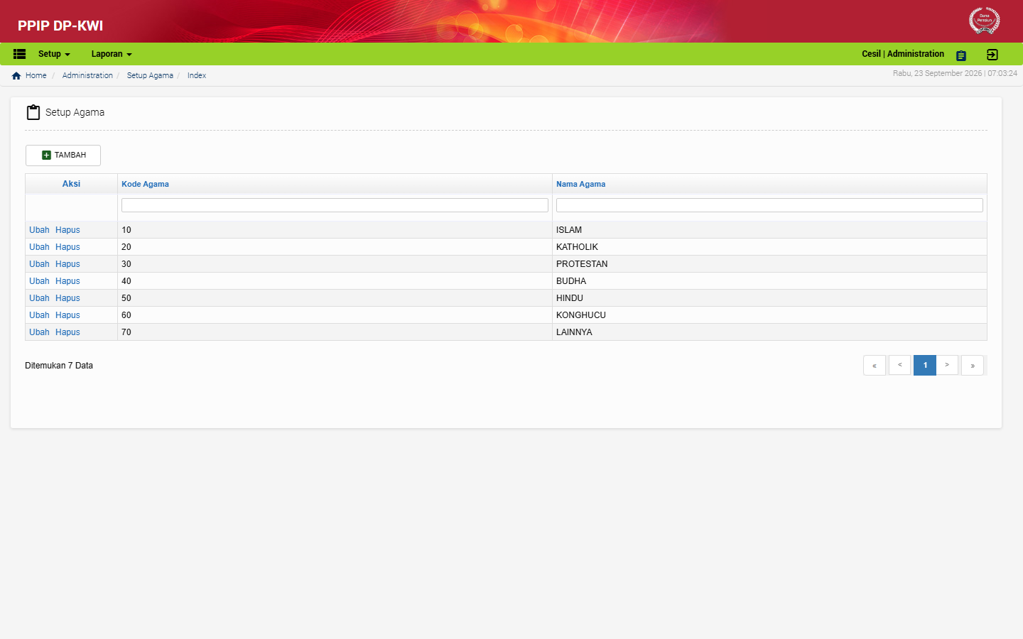
Task: Click the Setup Agama breadcrumb item
Action: click(150, 75)
